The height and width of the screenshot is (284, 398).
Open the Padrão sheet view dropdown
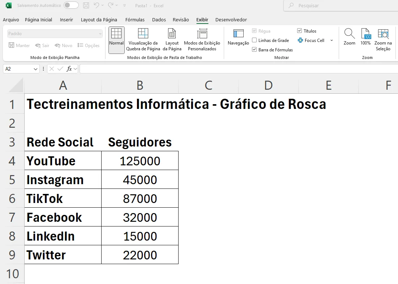(x=55, y=34)
